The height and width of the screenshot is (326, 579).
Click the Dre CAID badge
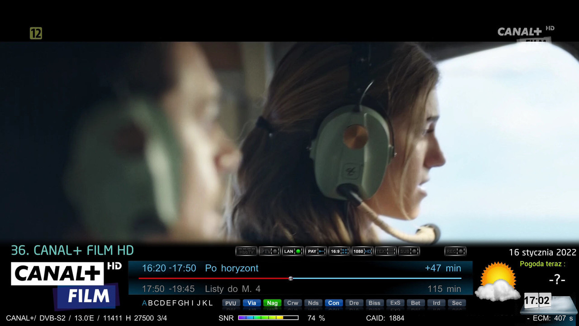pos(354,303)
